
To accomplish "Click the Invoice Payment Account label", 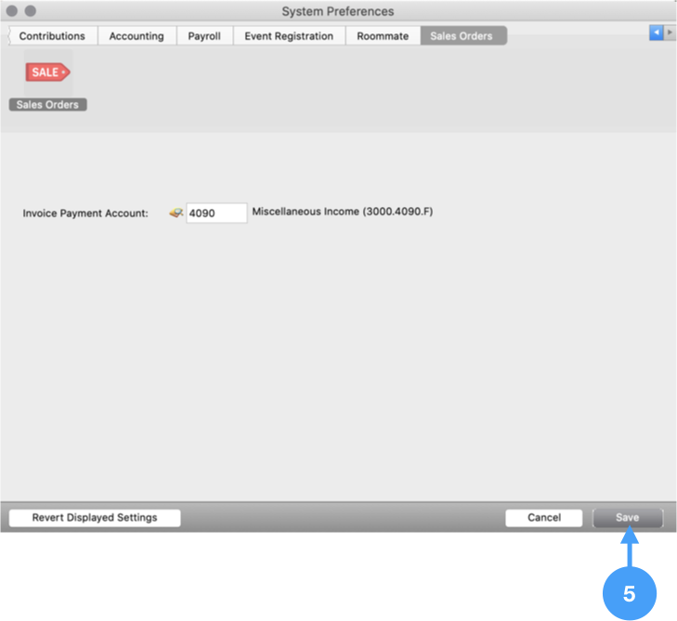I will coord(85,213).
